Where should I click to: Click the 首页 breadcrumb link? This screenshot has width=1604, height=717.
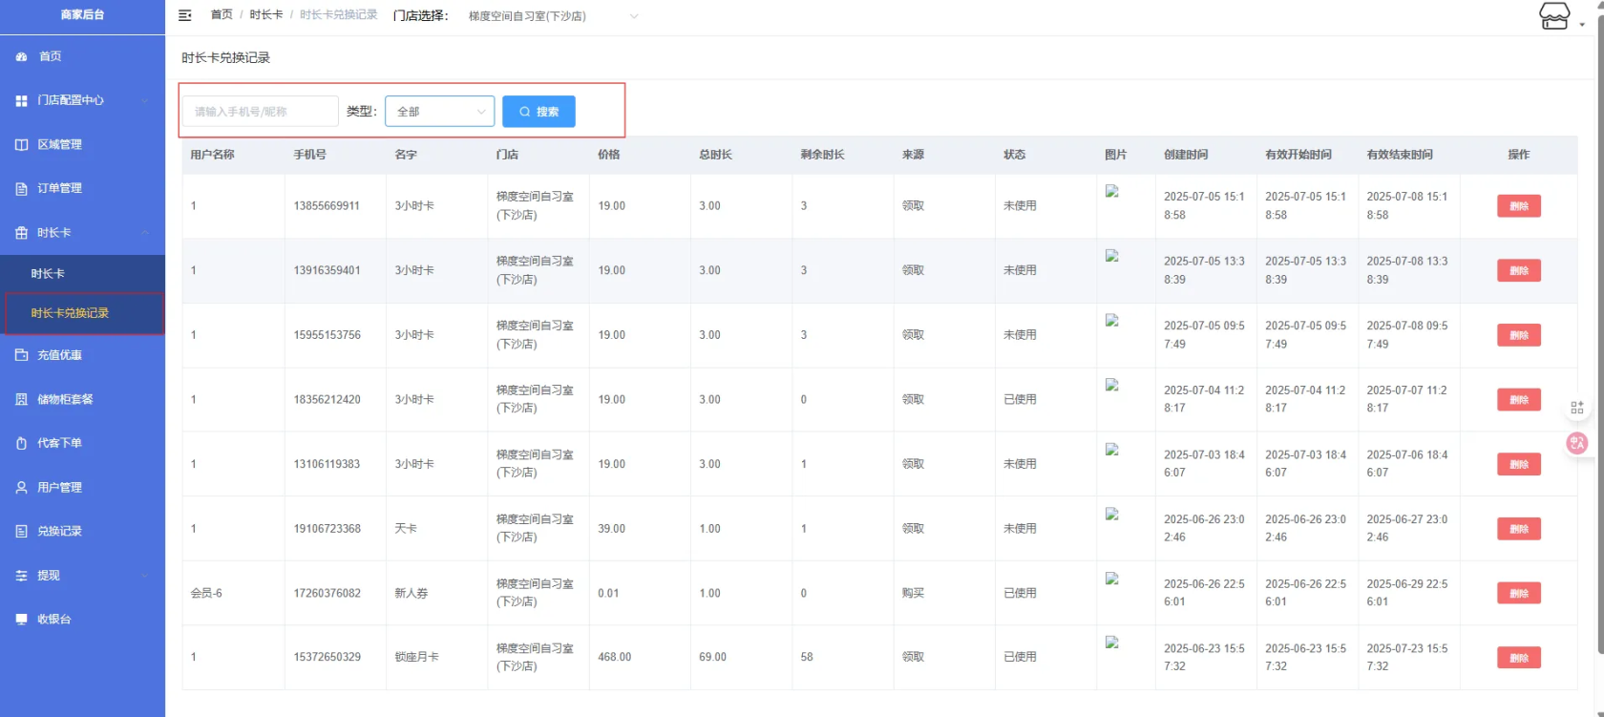(x=222, y=14)
